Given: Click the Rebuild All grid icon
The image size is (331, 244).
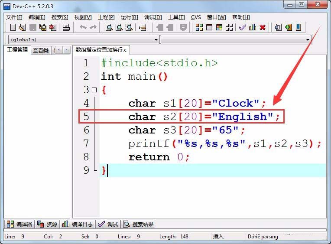Looking at the screenshot, I should coord(229,27).
